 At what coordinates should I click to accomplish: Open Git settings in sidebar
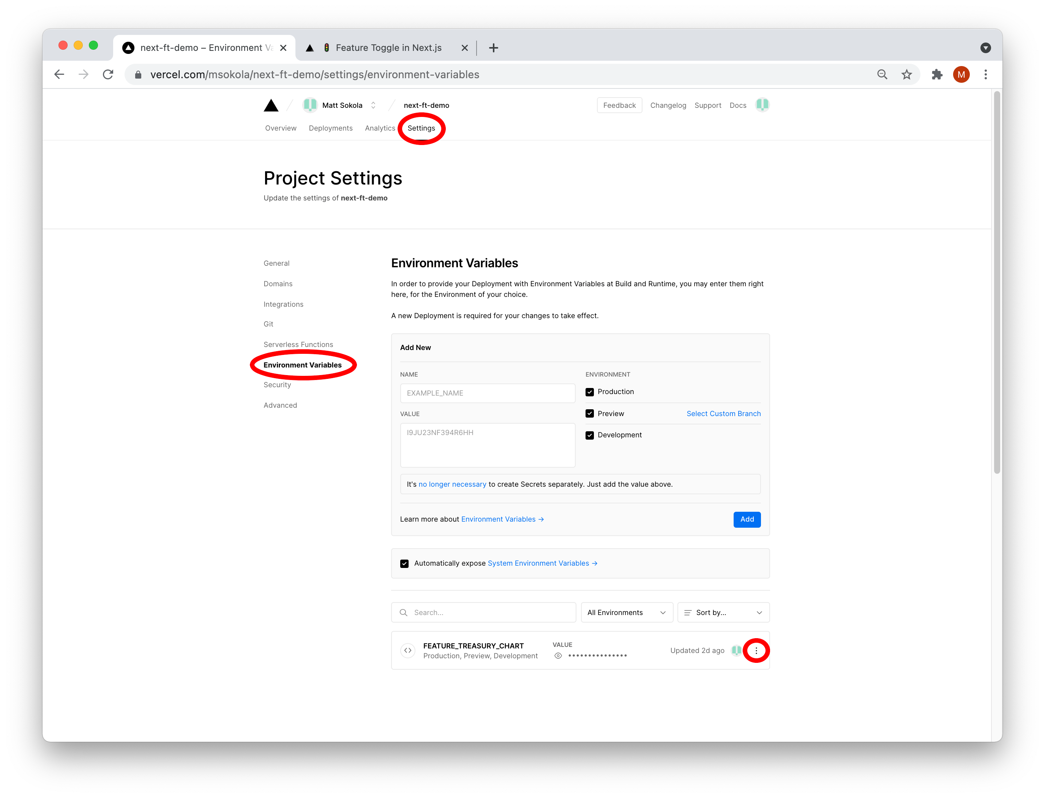click(x=268, y=324)
